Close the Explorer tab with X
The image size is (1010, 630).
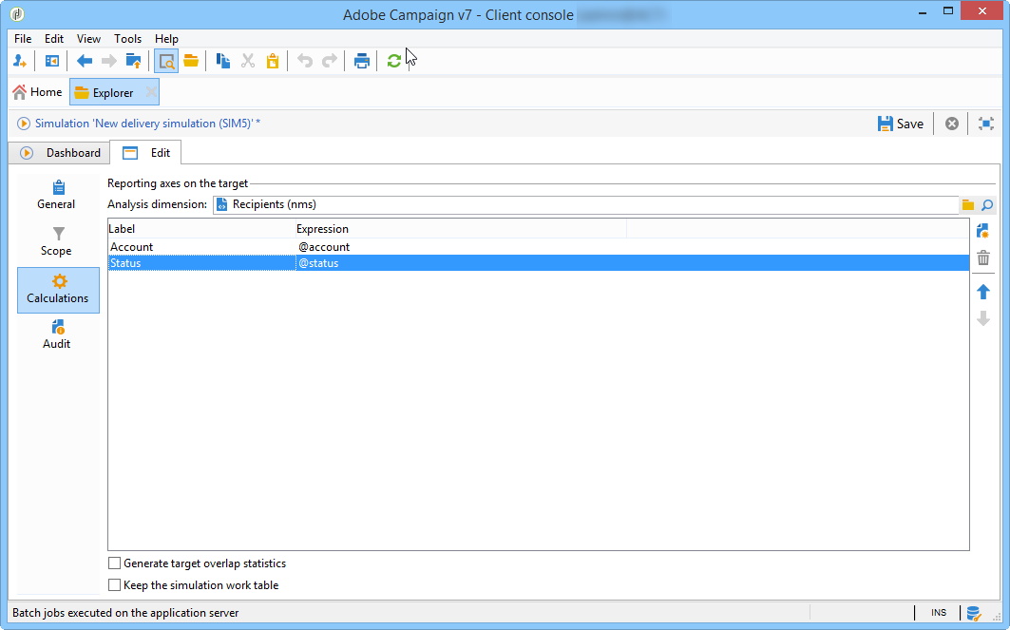(x=151, y=92)
